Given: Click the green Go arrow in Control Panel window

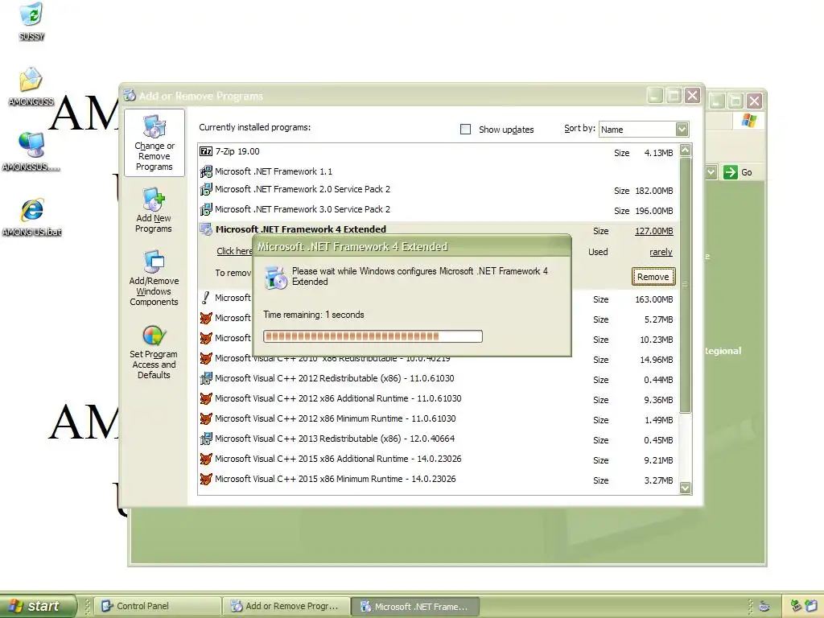Looking at the screenshot, I should (731, 172).
